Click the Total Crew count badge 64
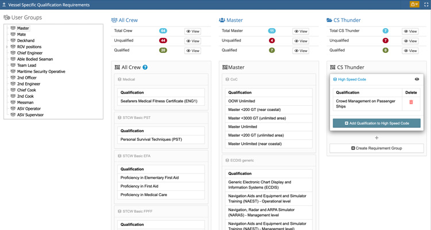 coord(163,31)
